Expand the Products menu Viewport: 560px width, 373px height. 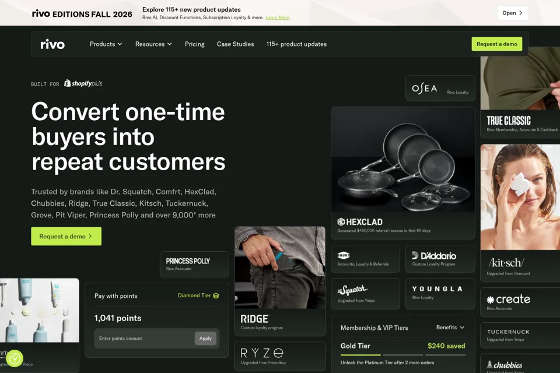pyautogui.click(x=106, y=44)
